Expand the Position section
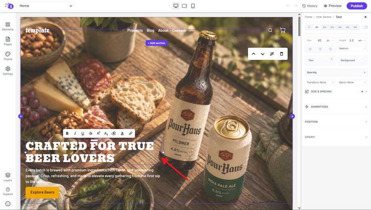 click(336, 122)
